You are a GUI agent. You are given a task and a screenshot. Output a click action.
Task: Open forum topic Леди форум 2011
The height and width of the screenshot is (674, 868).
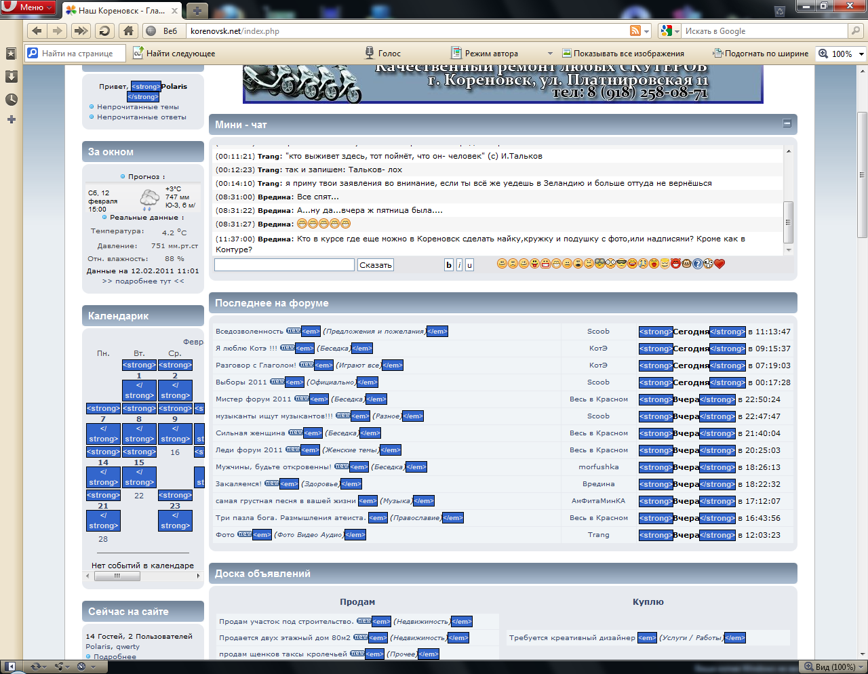[x=249, y=450]
